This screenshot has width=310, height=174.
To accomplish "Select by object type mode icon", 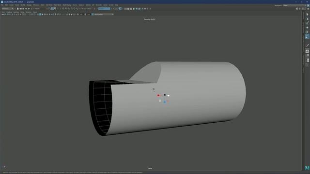I will pyautogui.click(x=52, y=9).
